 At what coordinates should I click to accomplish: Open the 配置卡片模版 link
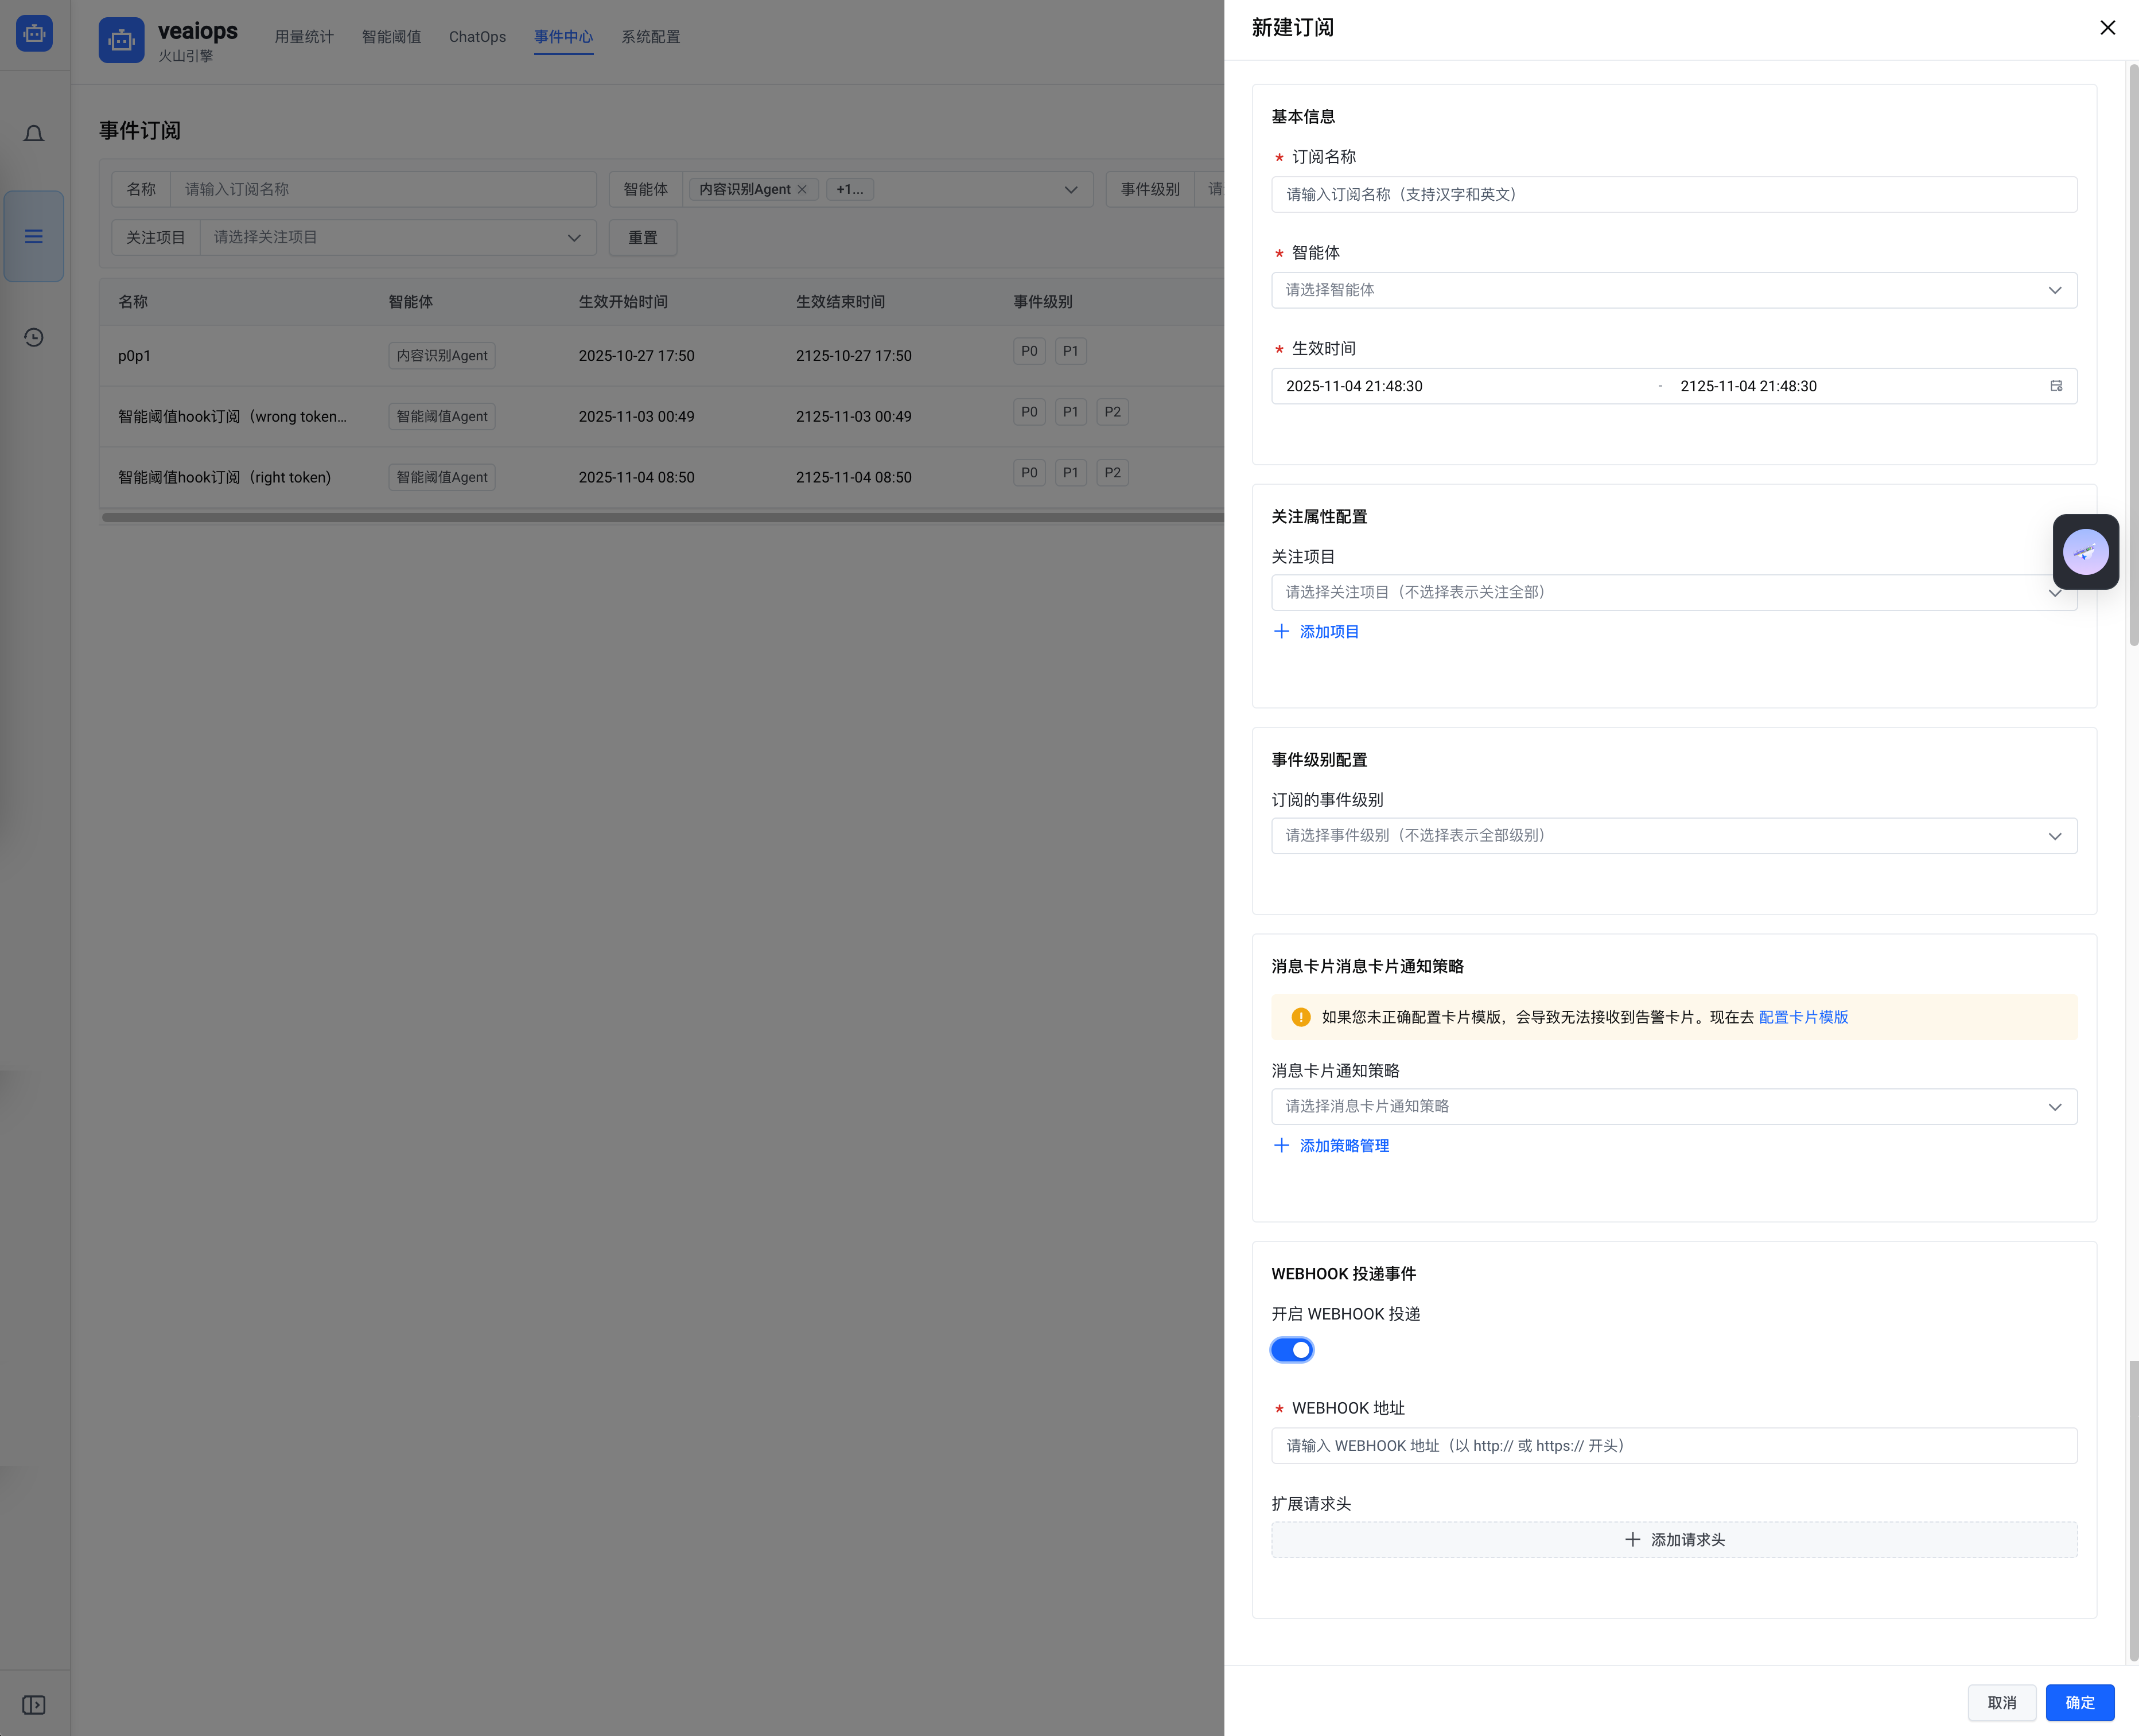pyautogui.click(x=1803, y=1017)
